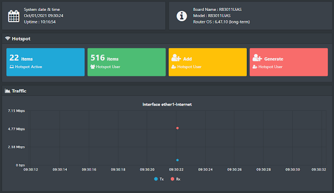The height and width of the screenshot is (193, 334).
Task: Click the blue Tx legend dot
Action: [x=156, y=179]
